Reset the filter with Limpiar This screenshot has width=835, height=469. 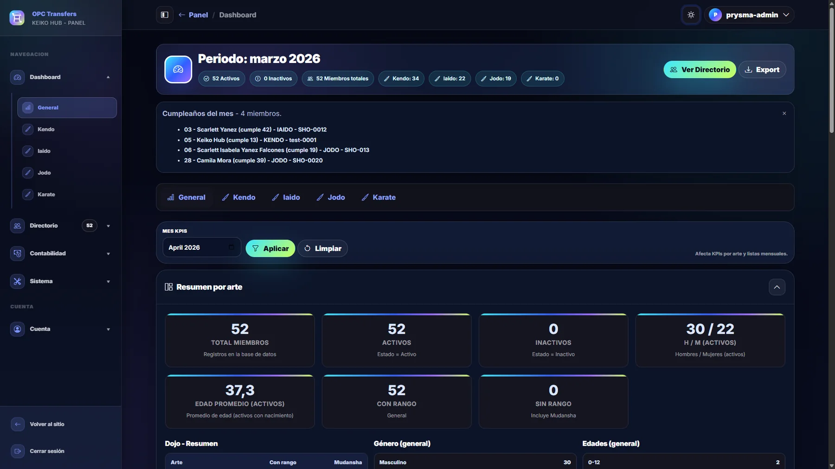pyautogui.click(x=323, y=248)
